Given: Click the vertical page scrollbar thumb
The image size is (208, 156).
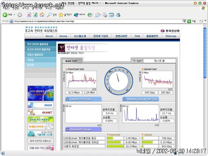Looking at the screenshot, I should [205, 53].
